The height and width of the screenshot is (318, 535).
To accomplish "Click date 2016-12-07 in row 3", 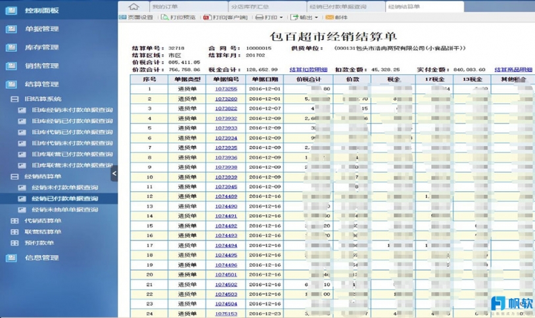I will point(265,108).
